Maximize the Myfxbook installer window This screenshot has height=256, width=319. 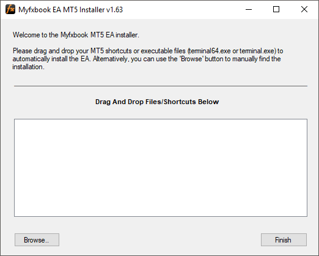pyautogui.click(x=276, y=9)
